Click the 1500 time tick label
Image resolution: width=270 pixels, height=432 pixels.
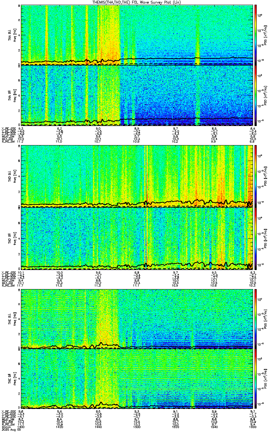137,428
